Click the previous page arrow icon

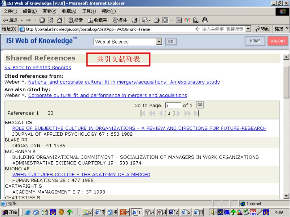click(161, 113)
